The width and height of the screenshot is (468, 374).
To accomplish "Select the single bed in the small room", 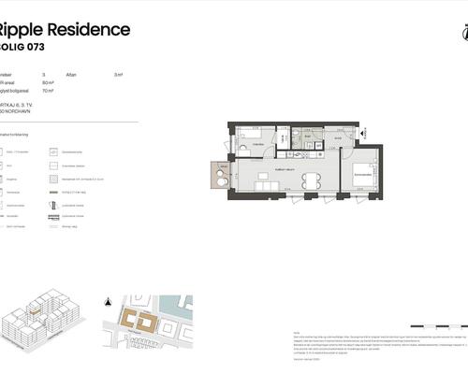I will click(249, 134).
